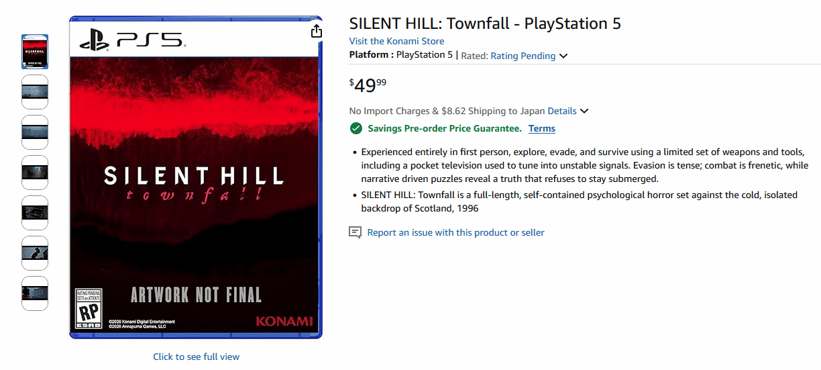Click the Rating Pending link
This screenshot has width=821, height=370.
click(523, 56)
